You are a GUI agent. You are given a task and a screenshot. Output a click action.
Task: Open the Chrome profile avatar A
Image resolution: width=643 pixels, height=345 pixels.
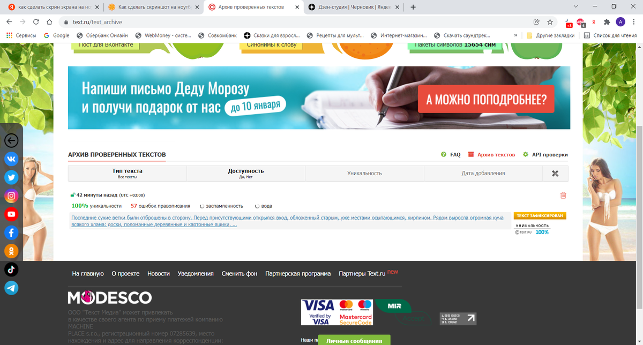tap(620, 22)
